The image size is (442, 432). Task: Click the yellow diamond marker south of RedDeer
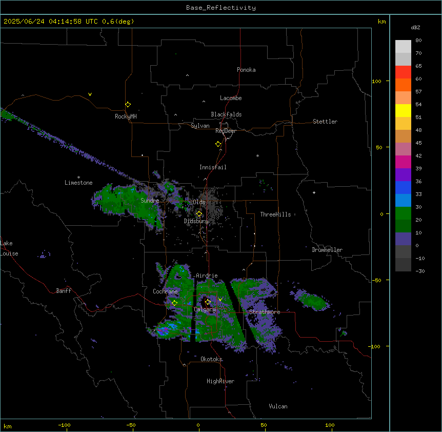pyautogui.click(x=218, y=144)
